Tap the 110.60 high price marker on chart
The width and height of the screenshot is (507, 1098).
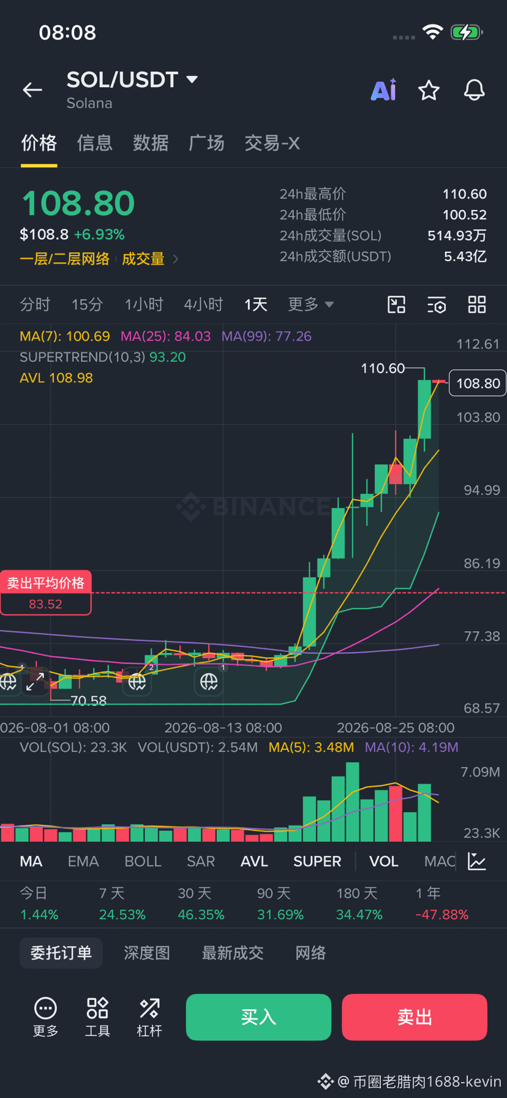(x=383, y=368)
